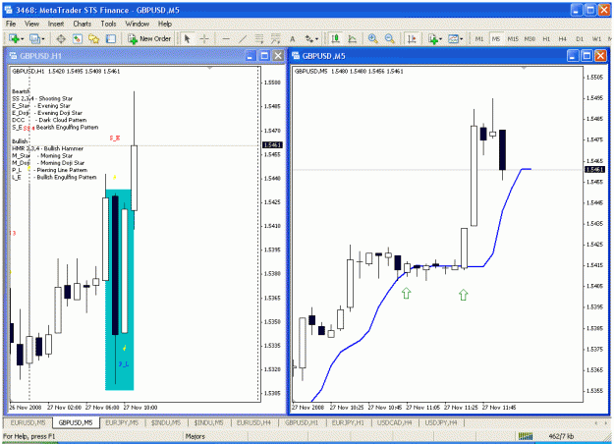Viewport: 614px width, 444px height.
Task: Select the Fibonacci retracement tool
Action: 276,38
